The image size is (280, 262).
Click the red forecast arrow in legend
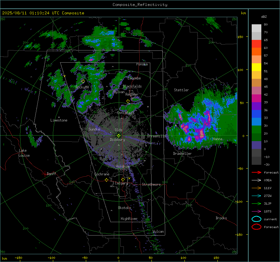[256, 172]
